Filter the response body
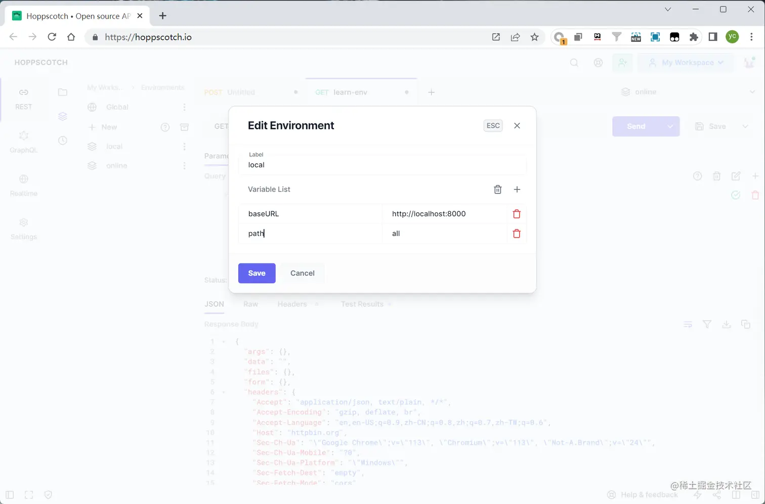Viewport: 765px width, 504px height. click(x=707, y=324)
